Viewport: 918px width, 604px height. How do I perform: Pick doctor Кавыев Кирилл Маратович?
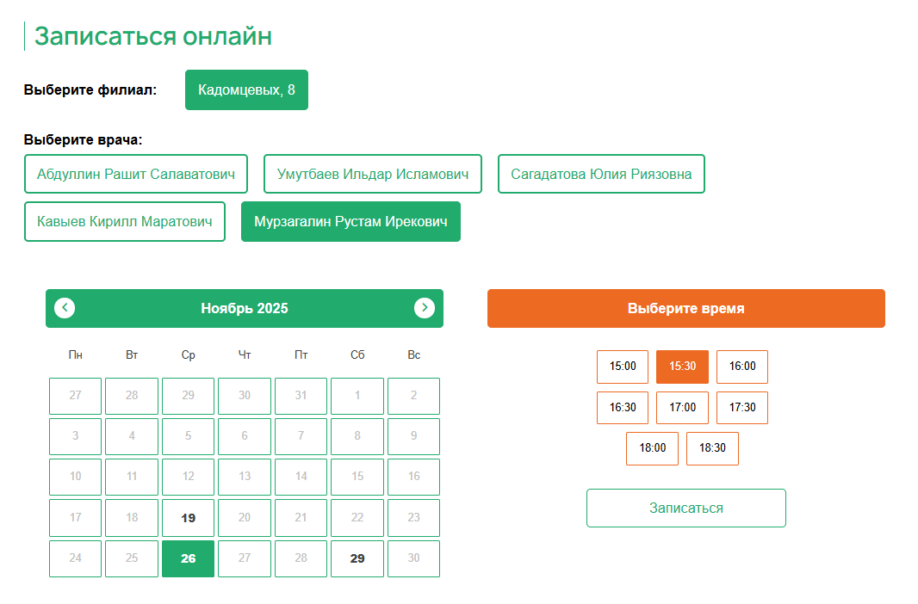[x=125, y=221]
